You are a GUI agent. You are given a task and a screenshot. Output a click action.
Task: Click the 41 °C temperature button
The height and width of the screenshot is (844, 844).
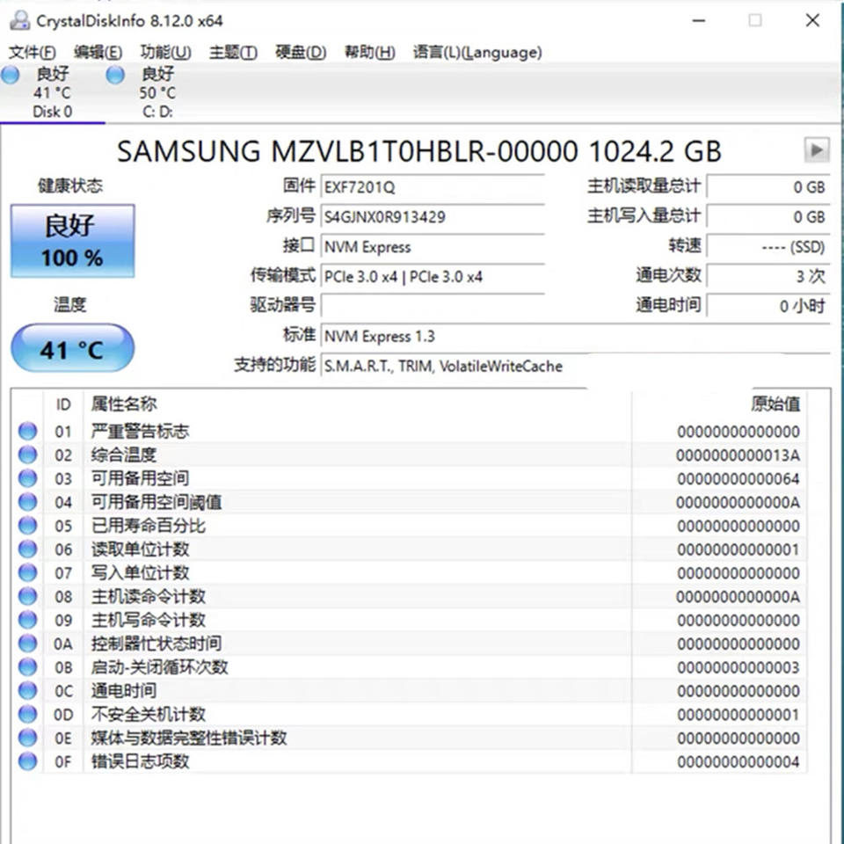[x=73, y=348]
